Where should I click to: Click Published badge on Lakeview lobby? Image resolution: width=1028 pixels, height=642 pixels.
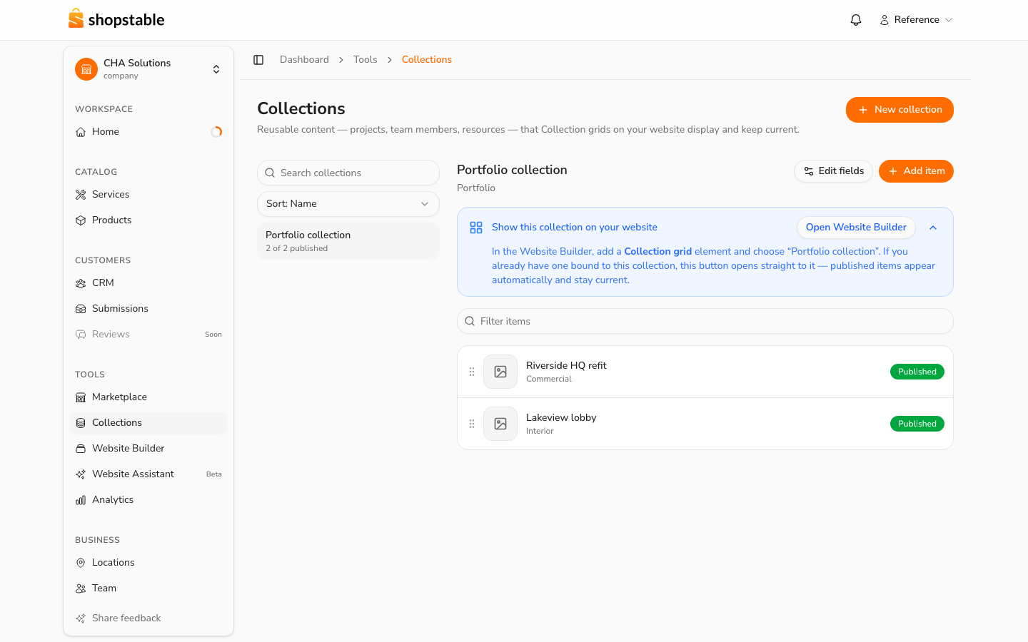pyautogui.click(x=917, y=424)
